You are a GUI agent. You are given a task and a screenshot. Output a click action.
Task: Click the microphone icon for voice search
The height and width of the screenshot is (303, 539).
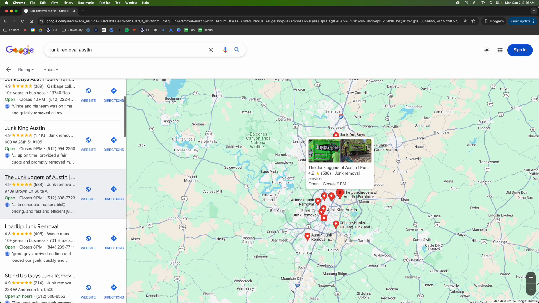click(225, 50)
